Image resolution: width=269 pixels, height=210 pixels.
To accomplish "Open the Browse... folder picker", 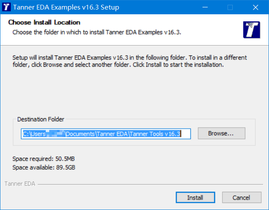I will 221,133.
